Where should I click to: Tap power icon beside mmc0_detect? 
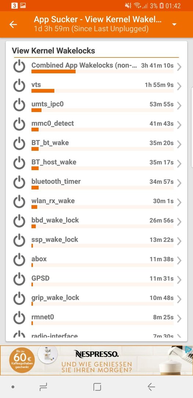19,125
